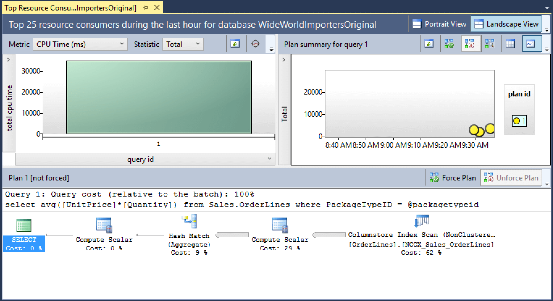Click the refresh icon above the consumers chart
553x301 pixels.
click(x=236, y=44)
